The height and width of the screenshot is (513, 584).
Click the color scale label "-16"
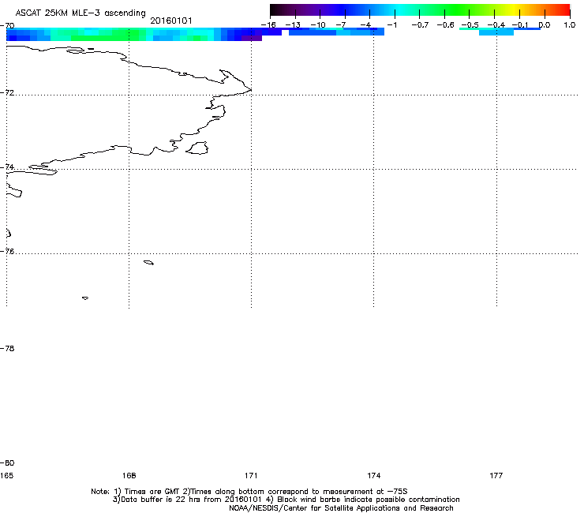click(x=268, y=25)
